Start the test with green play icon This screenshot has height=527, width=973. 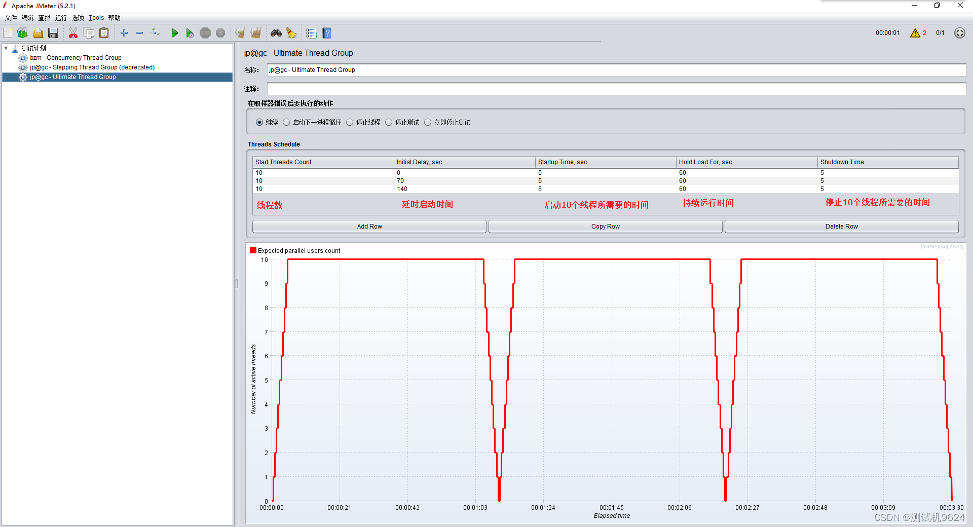[x=175, y=33]
